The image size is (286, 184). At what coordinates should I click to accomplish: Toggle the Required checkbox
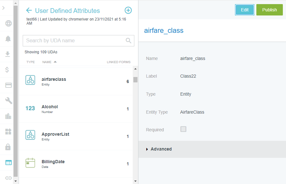(x=183, y=129)
